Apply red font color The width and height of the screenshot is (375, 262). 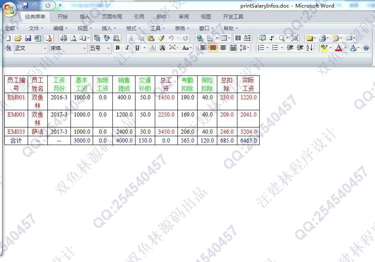338,48
